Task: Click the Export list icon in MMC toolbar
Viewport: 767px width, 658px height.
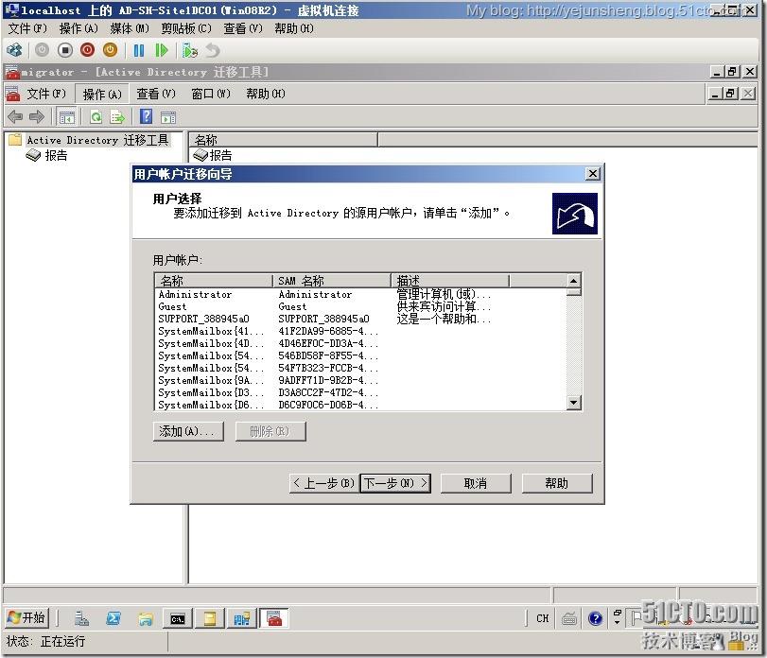Action: coord(117,117)
